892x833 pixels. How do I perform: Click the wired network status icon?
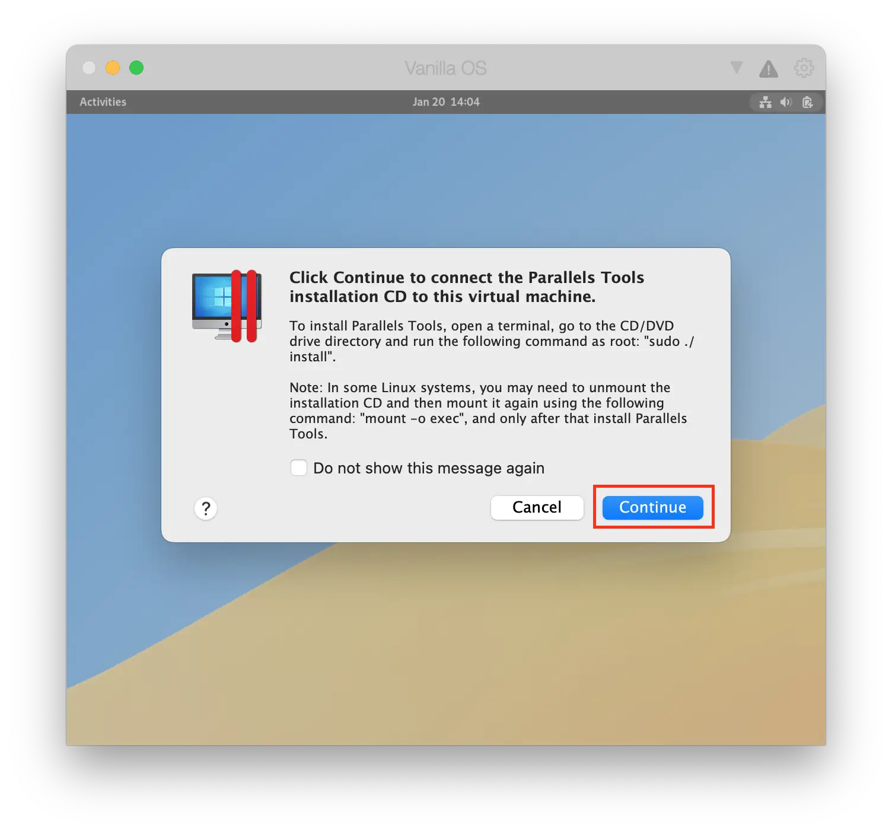click(765, 102)
